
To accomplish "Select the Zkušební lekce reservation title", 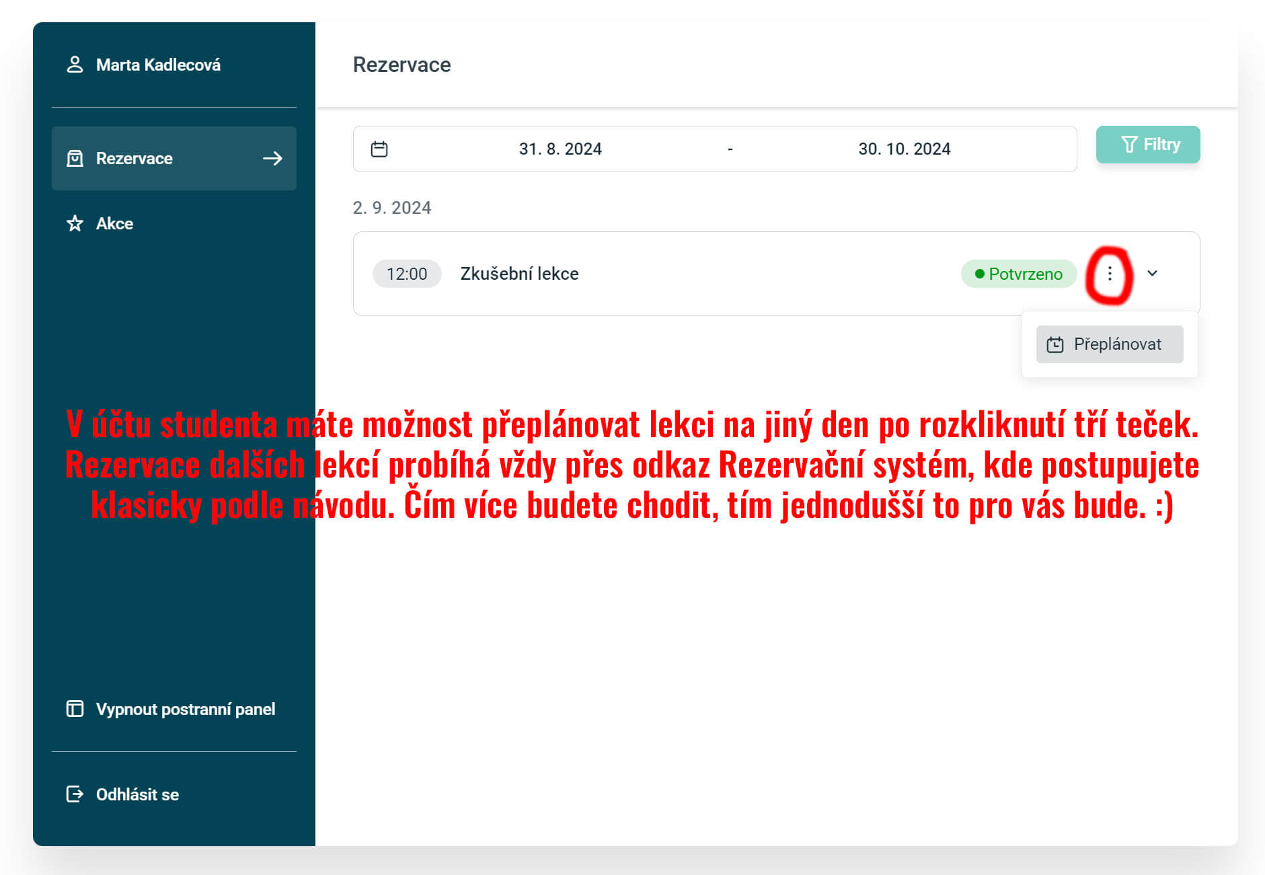I will pos(519,274).
